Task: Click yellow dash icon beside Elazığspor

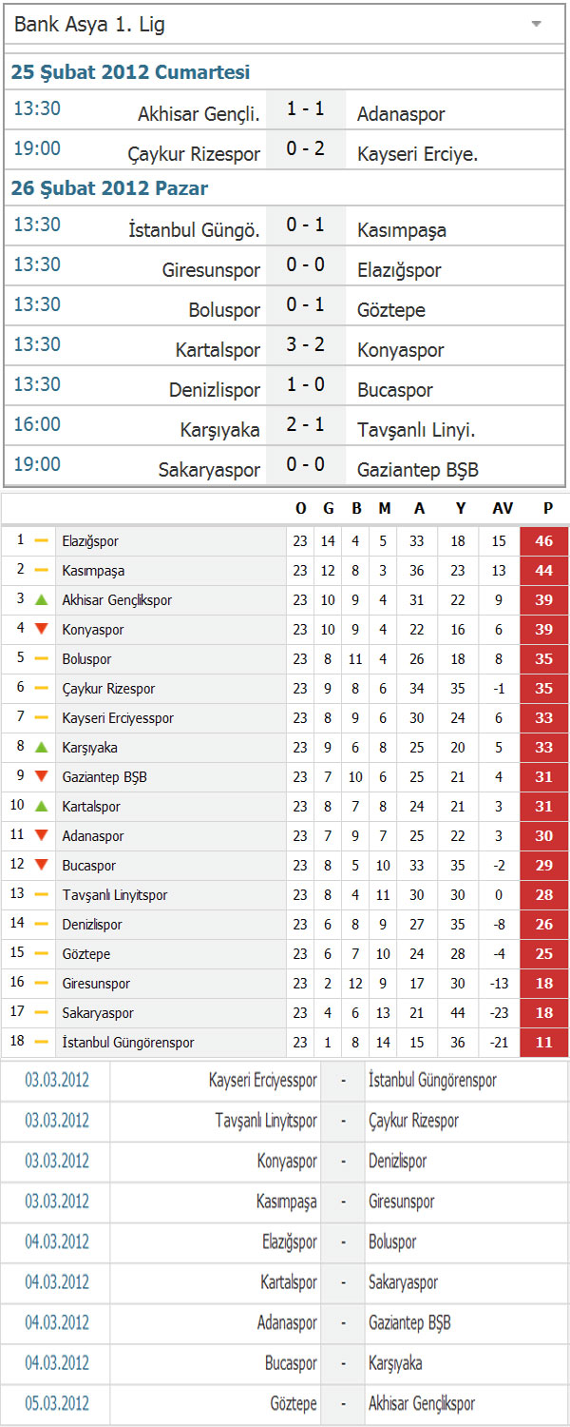Action: click(41, 541)
